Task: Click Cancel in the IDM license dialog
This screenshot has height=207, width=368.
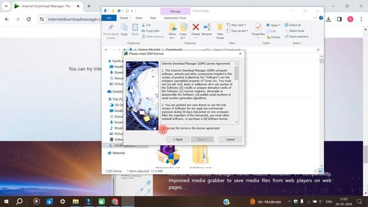Action: [230, 139]
